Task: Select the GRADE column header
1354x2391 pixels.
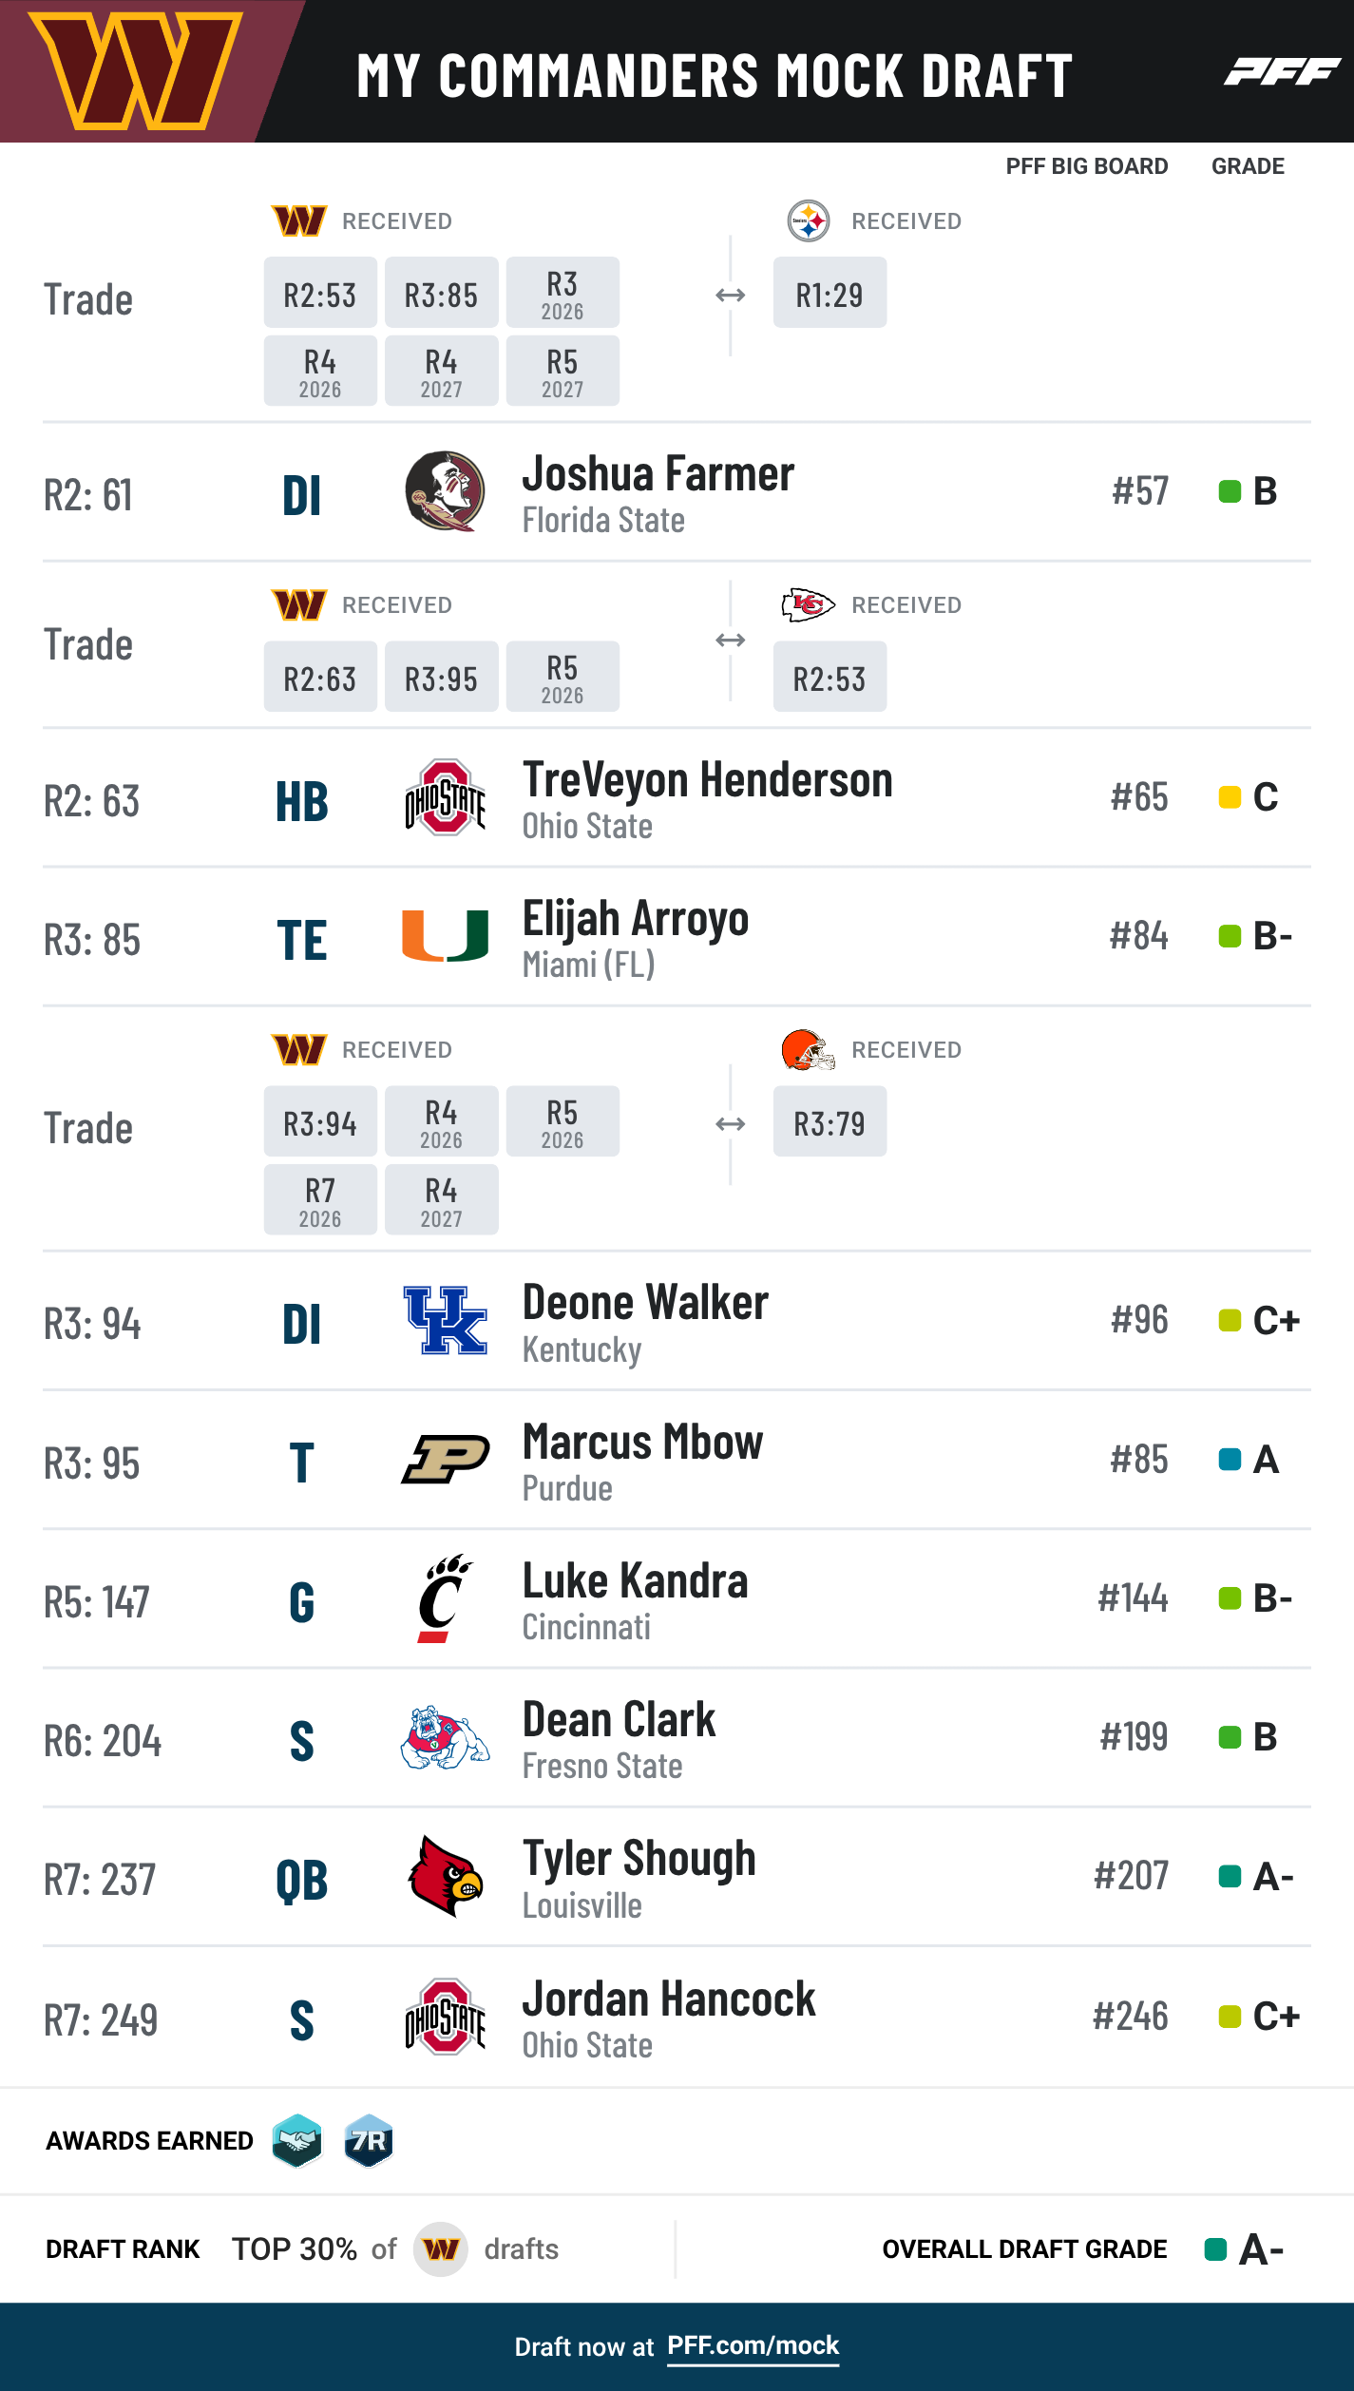Action: coord(1248,166)
